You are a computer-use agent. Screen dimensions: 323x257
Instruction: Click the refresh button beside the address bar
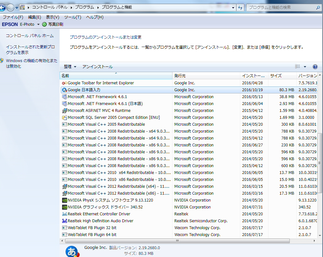[x=240, y=8]
